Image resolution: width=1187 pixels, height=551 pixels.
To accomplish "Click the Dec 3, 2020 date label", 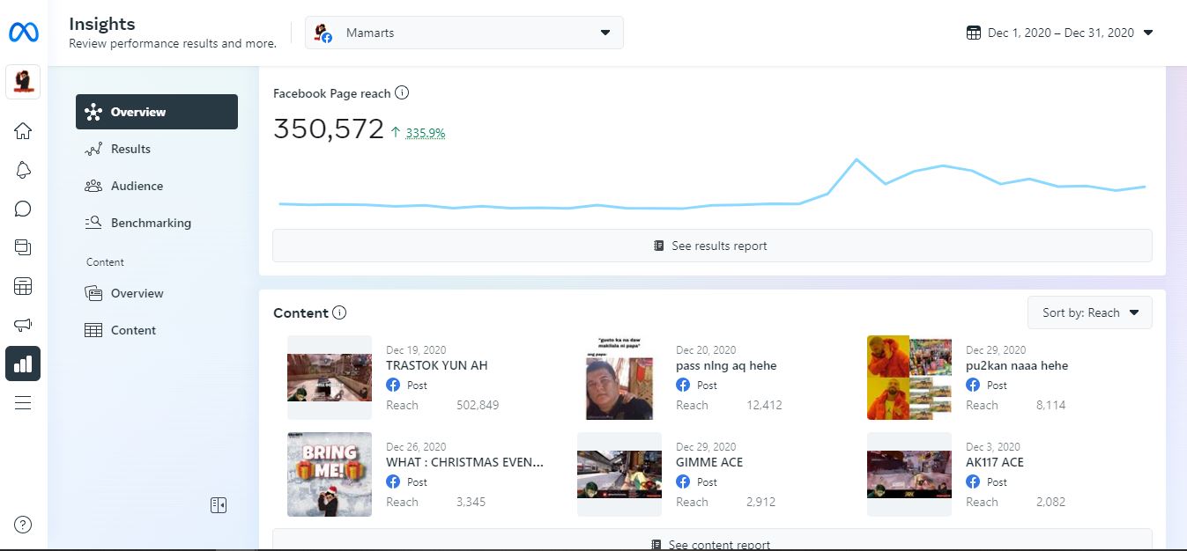I will (x=993, y=446).
